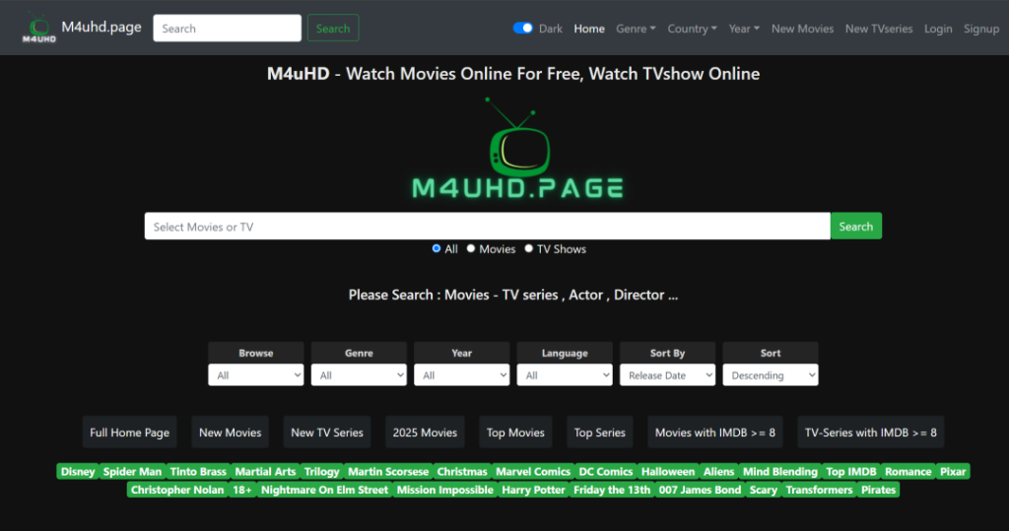Viewport: 1009px width, 531px height.
Task: Open New TVseries in the navbar
Action: tap(879, 29)
